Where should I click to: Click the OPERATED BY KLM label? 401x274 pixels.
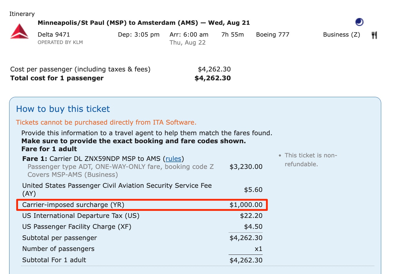click(60, 42)
